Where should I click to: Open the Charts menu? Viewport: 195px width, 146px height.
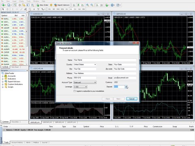pyautogui.click(x=21, y=1)
